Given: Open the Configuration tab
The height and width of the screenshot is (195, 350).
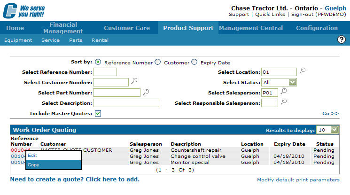Looking at the screenshot, I should (x=317, y=28).
